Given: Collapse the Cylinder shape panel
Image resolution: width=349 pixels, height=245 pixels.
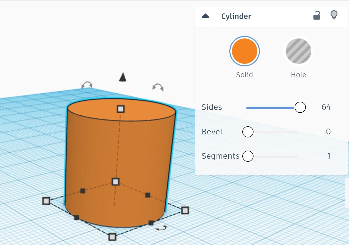Looking at the screenshot, I should [205, 16].
